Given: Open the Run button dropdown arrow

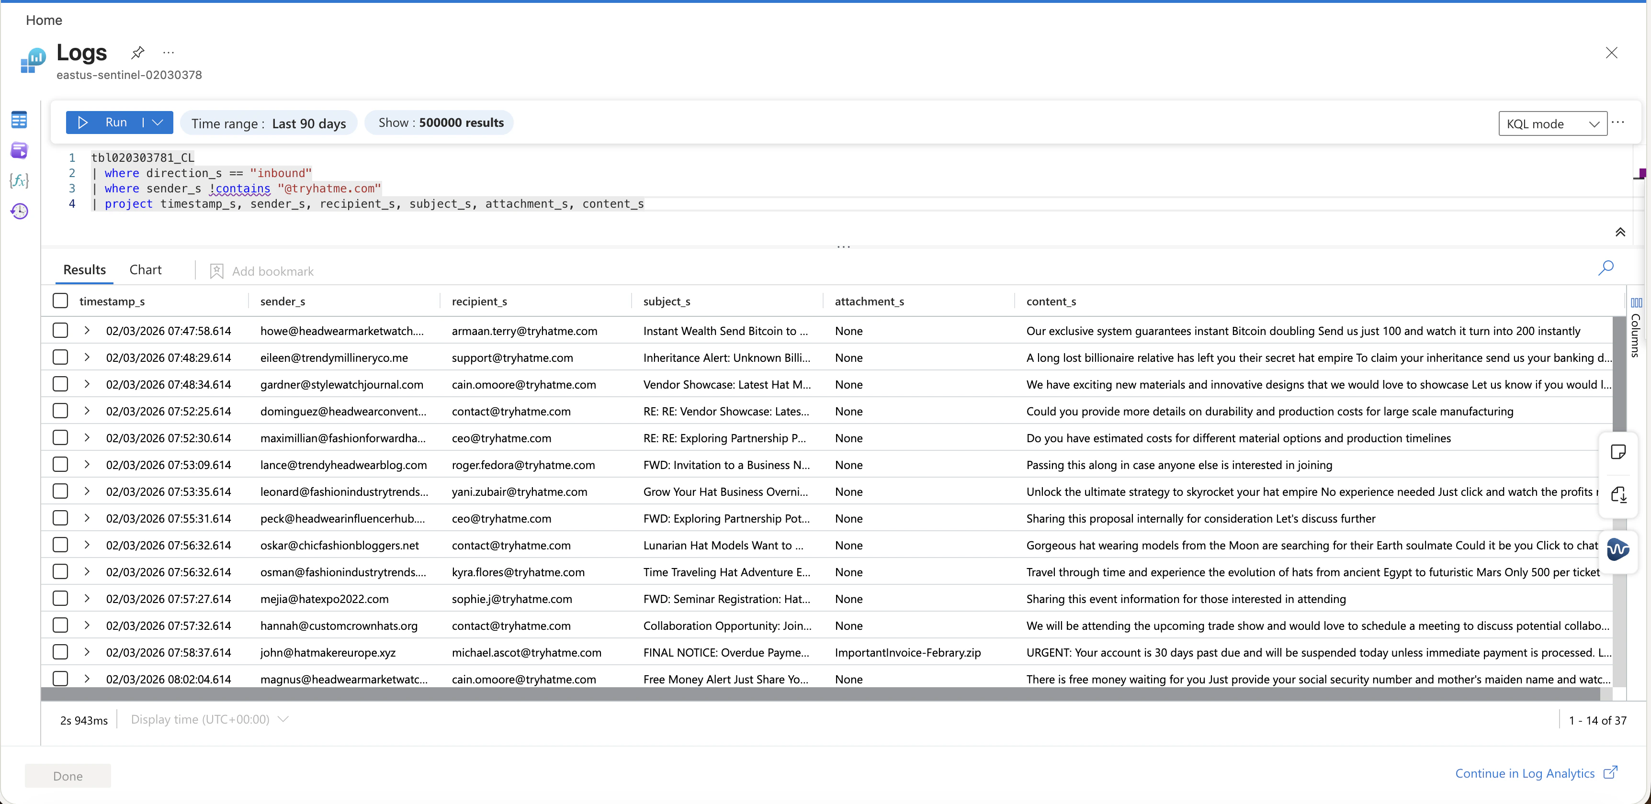Looking at the screenshot, I should click(158, 123).
